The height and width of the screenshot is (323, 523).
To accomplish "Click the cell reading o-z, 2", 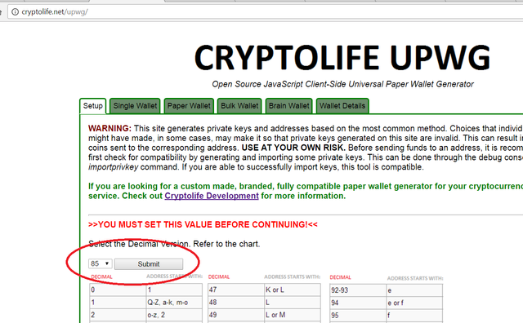I will pyautogui.click(x=174, y=315).
